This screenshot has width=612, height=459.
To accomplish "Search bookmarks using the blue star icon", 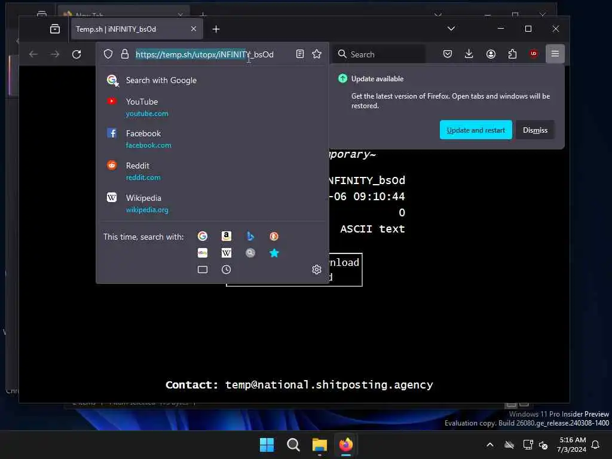I will [274, 253].
